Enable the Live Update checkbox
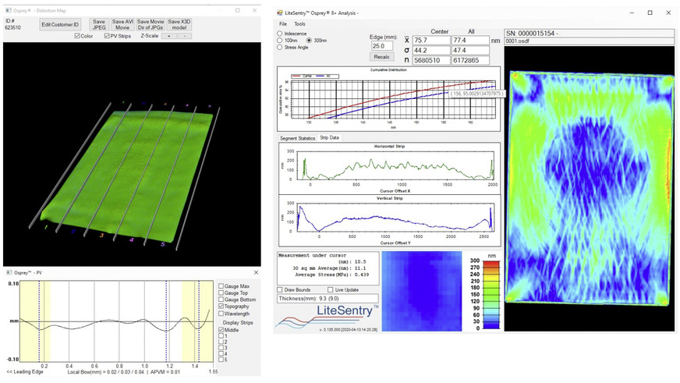Screen dimensions: 680x383 tap(331, 289)
